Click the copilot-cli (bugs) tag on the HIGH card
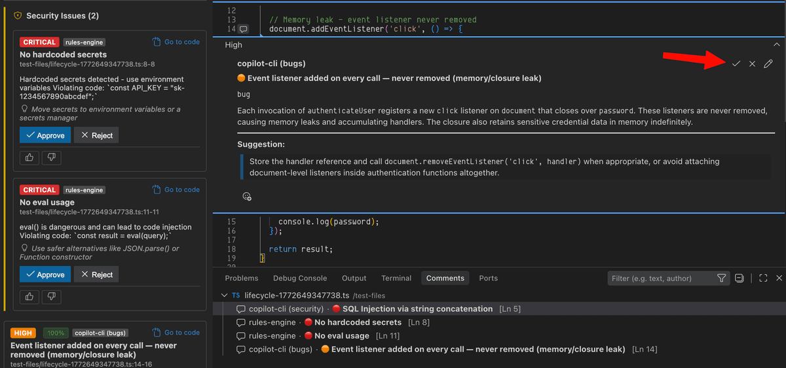This screenshot has height=368, width=786. pos(100,333)
